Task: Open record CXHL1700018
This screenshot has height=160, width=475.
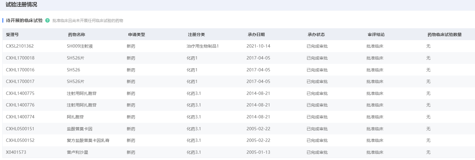Action: pyautogui.click(x=20, y=58)
